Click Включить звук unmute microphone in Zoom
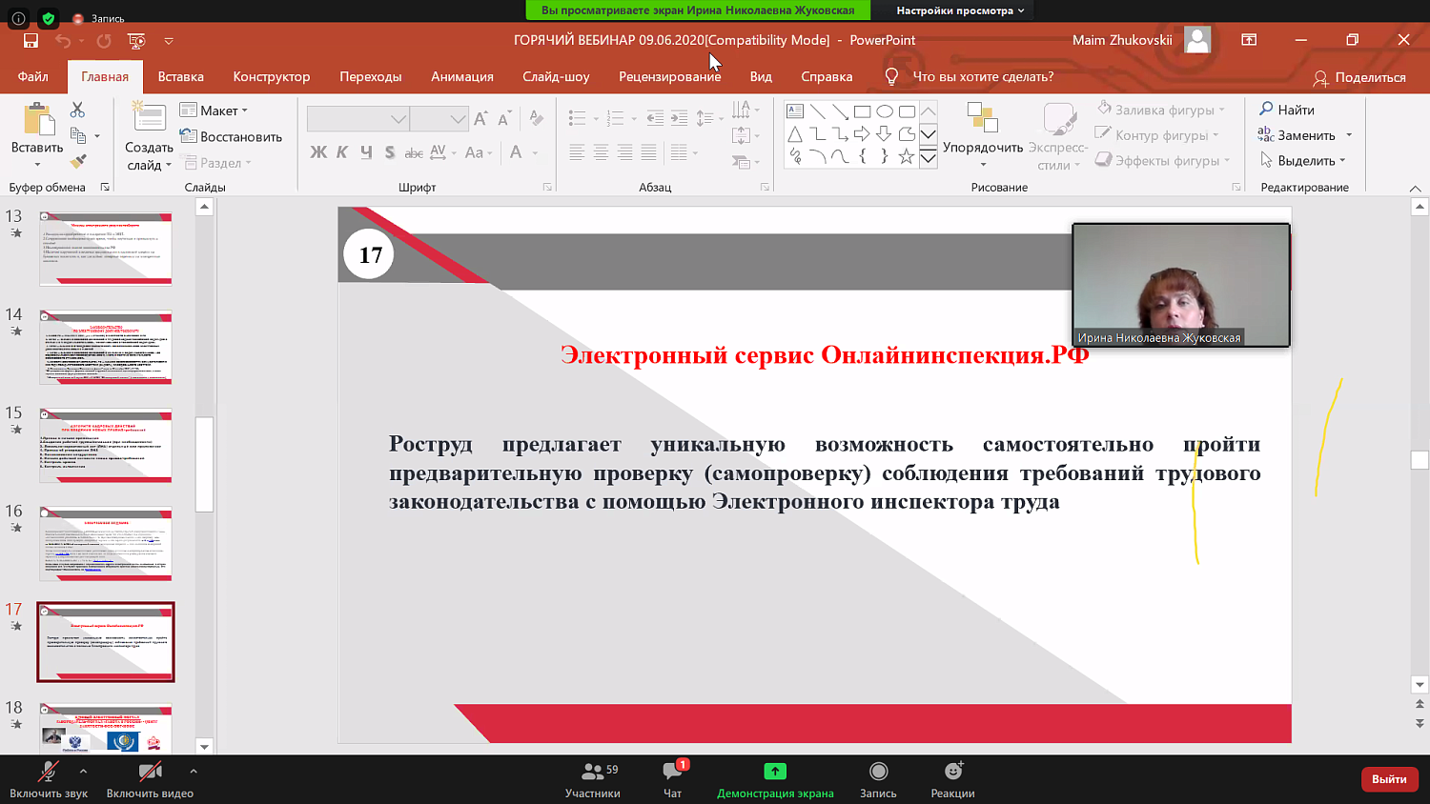Image resolution: width=1430 pixels, height=804 pixels. (49, 779)
